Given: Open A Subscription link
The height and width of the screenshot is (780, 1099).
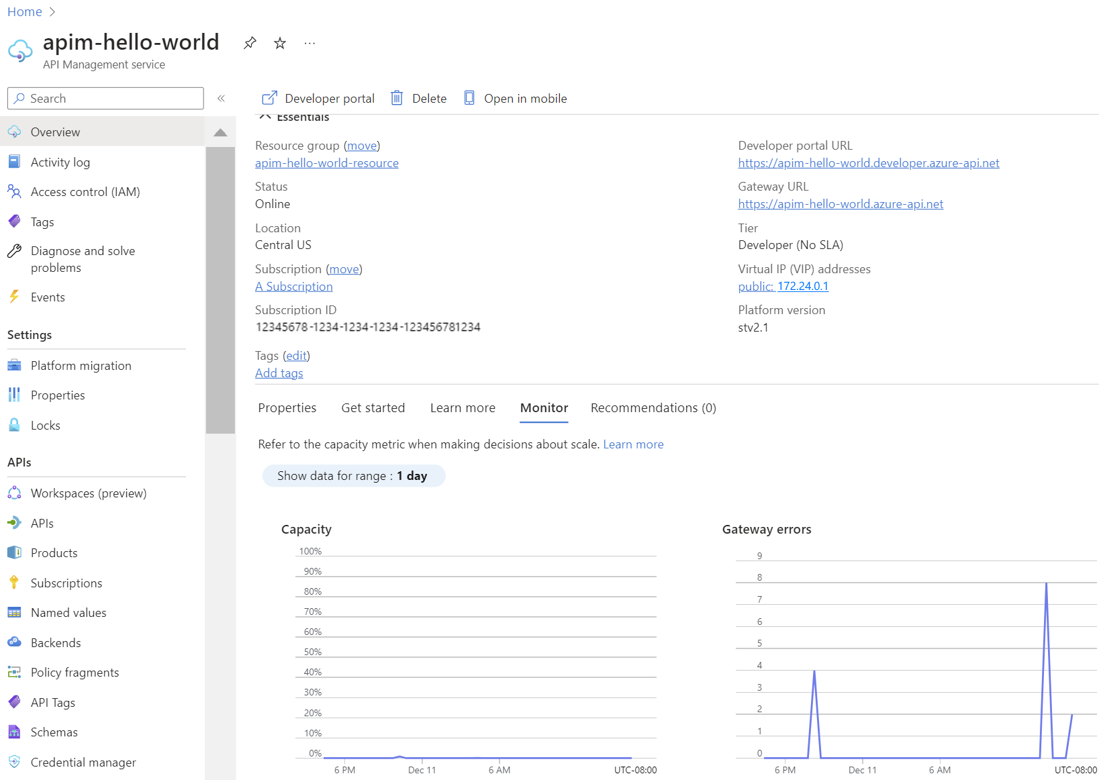Looking at the screenshot, I should point(293,286).
